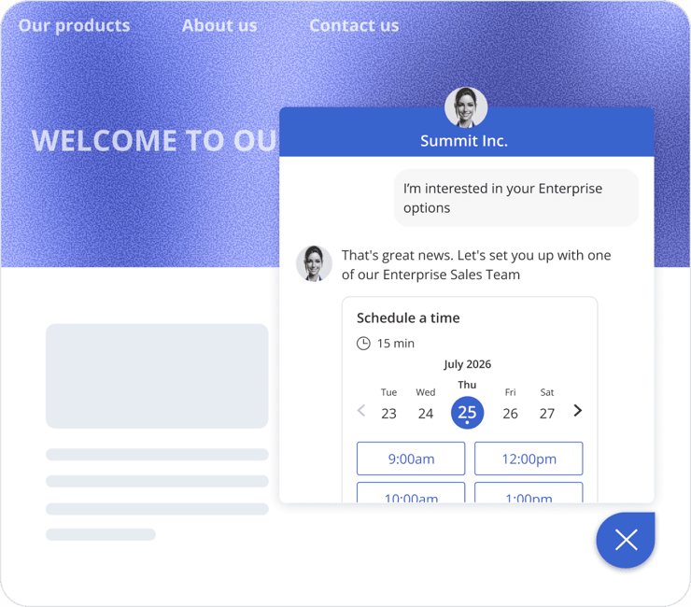The width and height of the screenshot is (691, 607).
Task: Go to previous dates with left chevron
Action: coord(361,410)
